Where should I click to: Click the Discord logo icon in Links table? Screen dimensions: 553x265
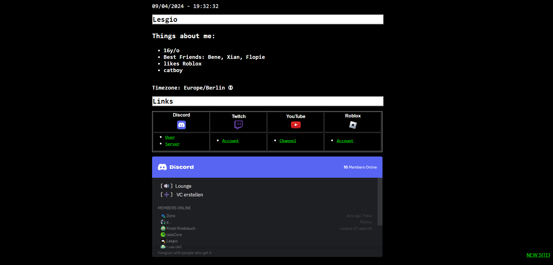coord(181,125)
